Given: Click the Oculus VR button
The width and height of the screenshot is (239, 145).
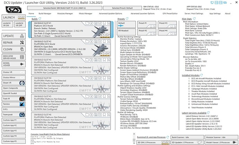Looking at the screenshot, I should (14, 72).
